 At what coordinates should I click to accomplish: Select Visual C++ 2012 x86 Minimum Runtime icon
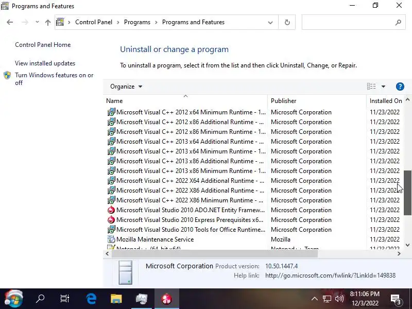111,132
